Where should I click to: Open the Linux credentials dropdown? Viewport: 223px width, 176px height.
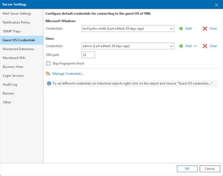171,46
